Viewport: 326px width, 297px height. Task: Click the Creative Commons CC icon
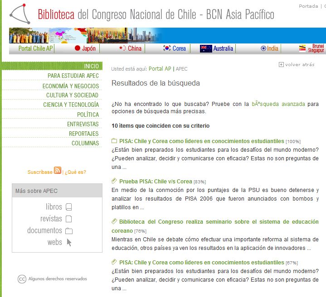(22, 279)
